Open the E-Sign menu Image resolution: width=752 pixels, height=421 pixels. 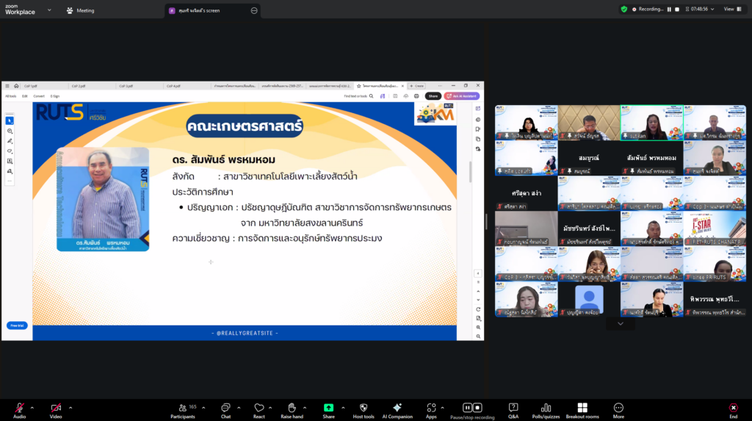(x=54, y=96)
